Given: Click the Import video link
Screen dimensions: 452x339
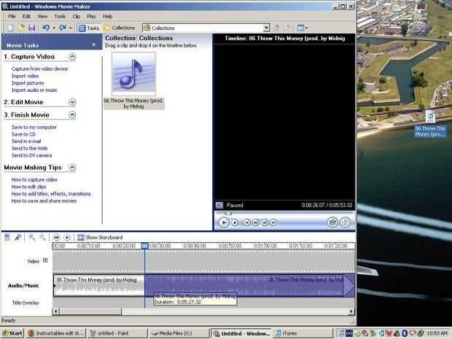Looking at the screenshot, I should tap(25, 76).
